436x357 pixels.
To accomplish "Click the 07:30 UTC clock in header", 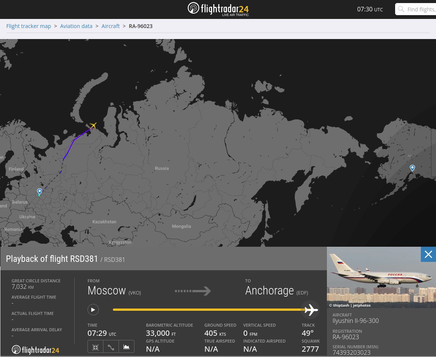I will pos(370,9).
